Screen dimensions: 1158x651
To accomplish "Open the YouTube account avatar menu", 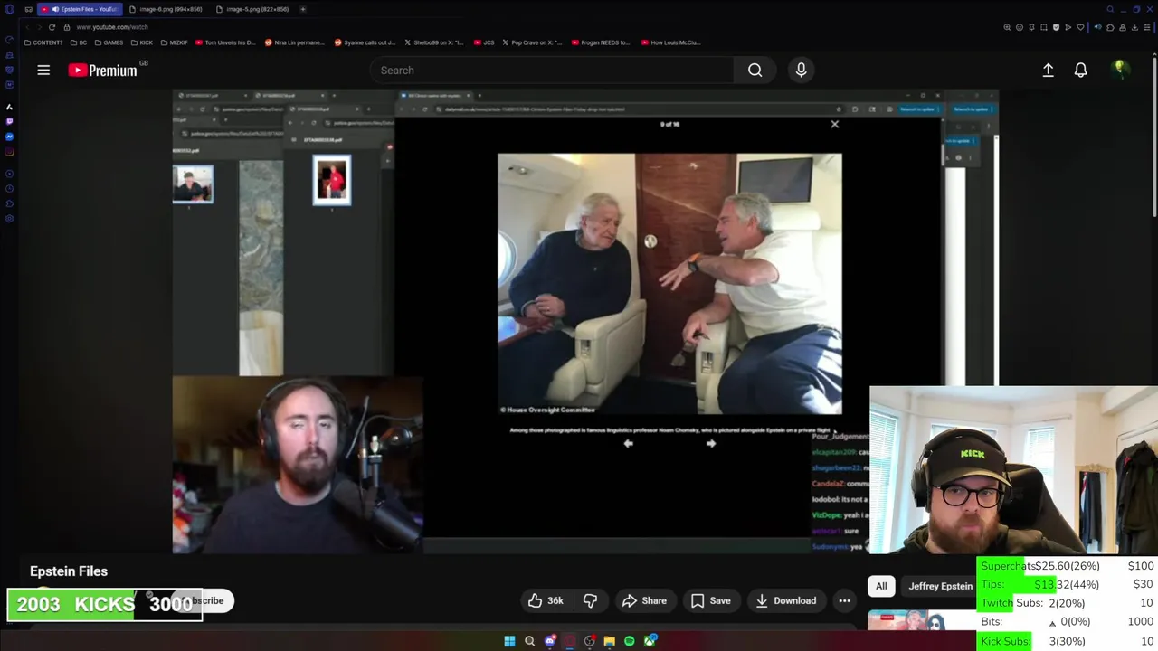I will tap(1120, 70).
